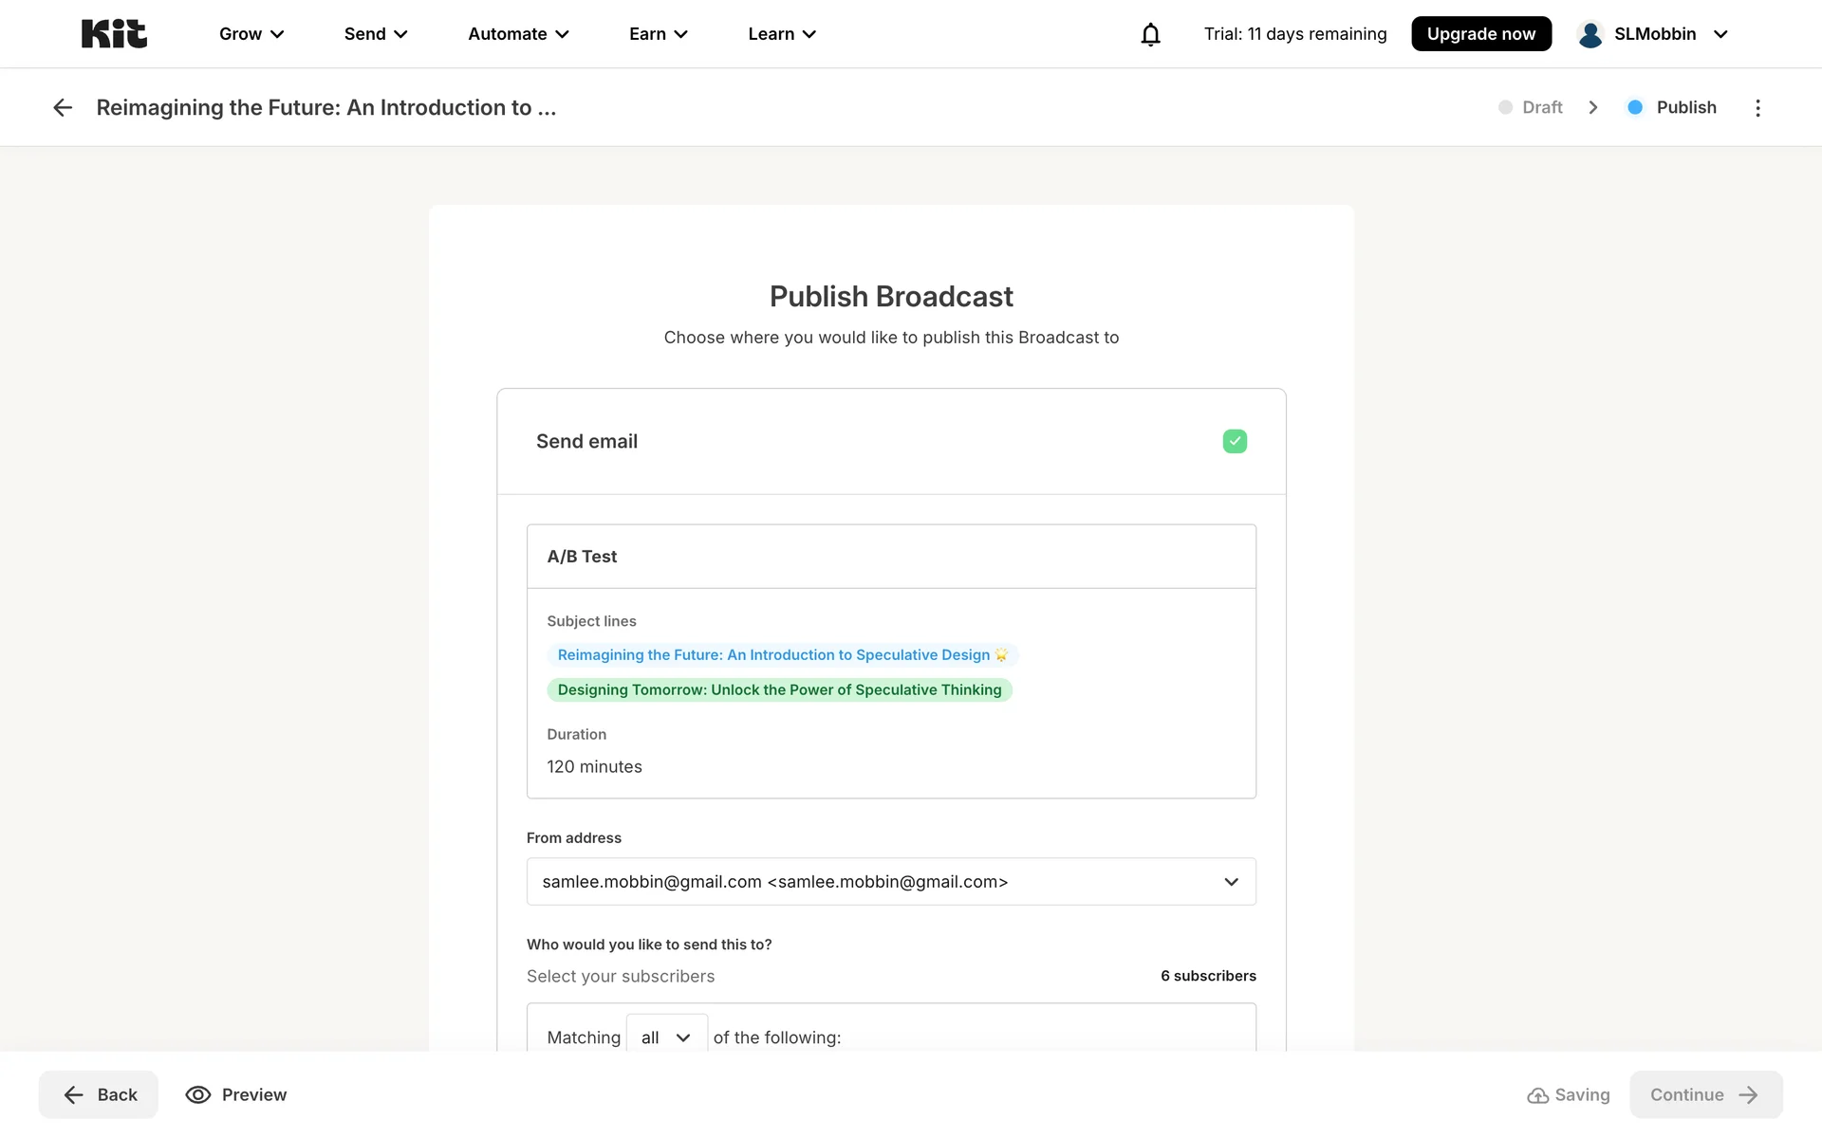Click the SLMobbin profile avatar
Image resolution: width=1822 pixels, height=1138 pixels.
(1590, 34)
